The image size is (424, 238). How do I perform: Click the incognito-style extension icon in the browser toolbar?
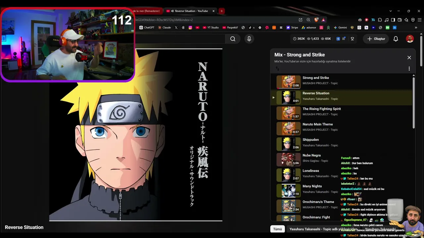coord(360,20)
